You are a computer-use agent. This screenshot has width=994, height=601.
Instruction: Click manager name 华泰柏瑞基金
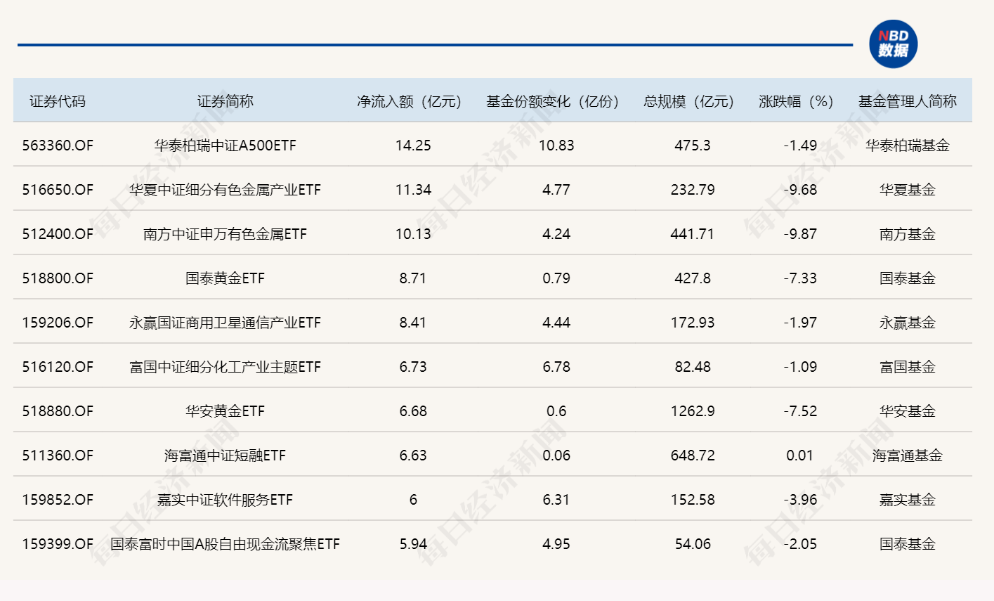tap(908, 146)
